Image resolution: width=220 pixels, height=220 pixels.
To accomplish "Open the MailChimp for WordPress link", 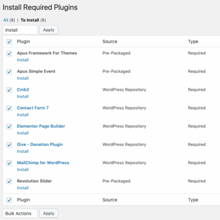I will 43,163.
